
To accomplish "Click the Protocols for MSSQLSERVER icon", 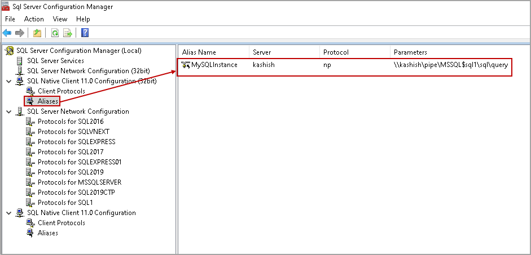I will pos(30,182).
